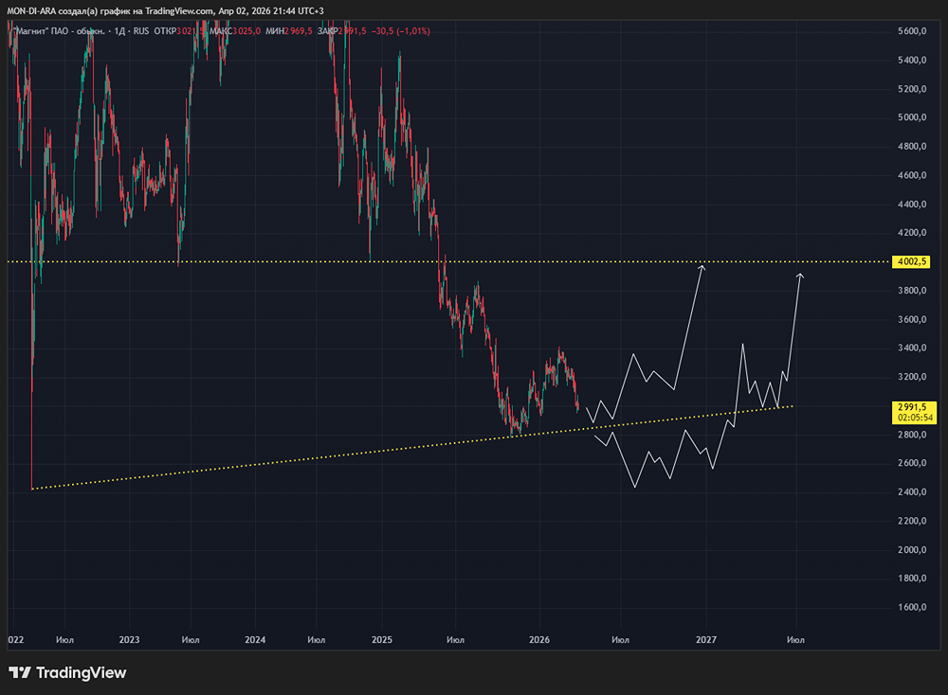The width and height of the screenshot is (948, 695).
Task: Click the Магнит ПАО symbol title
Action: (x=59, y=31)
